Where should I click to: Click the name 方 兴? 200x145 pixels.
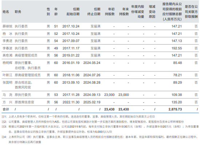point(7,102)
